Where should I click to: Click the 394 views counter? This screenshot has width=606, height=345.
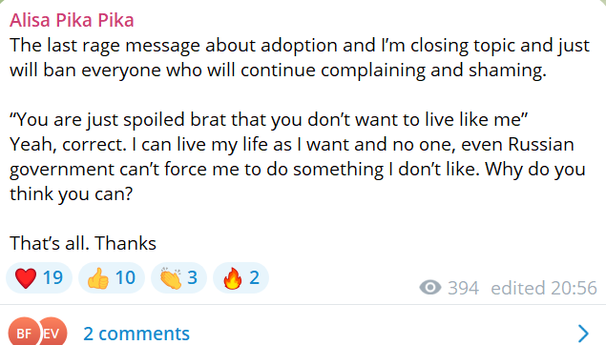(x=463, y=288)
